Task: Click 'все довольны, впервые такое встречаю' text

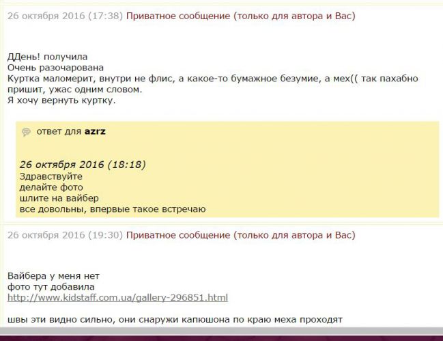Action: click(113, 209)
